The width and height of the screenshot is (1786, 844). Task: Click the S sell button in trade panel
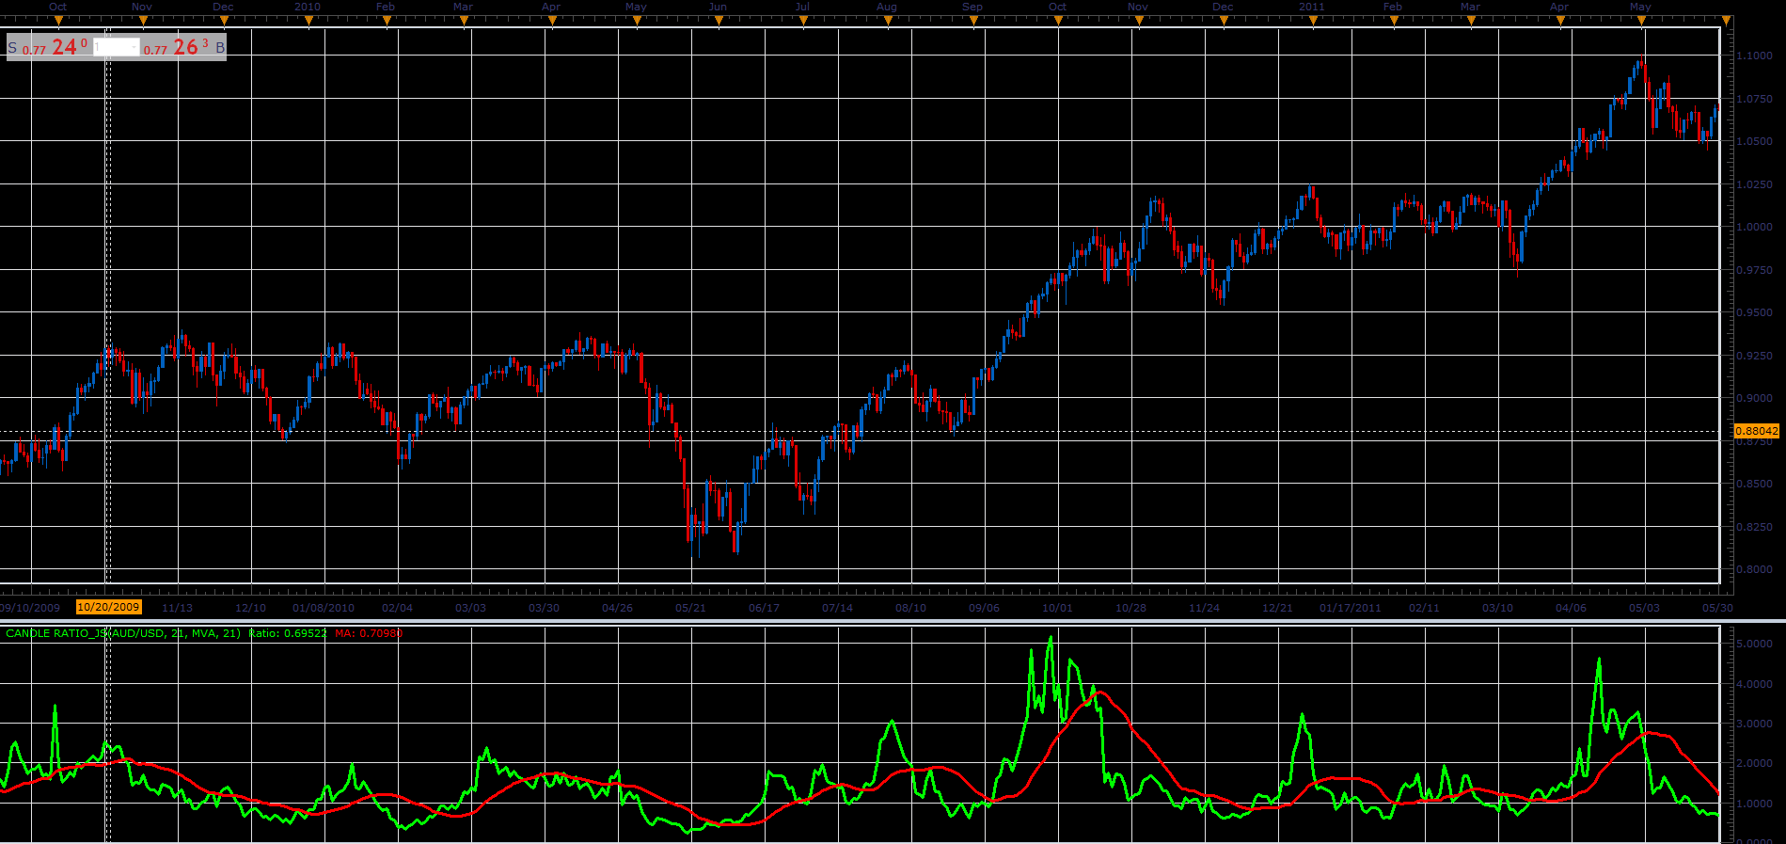12,47
